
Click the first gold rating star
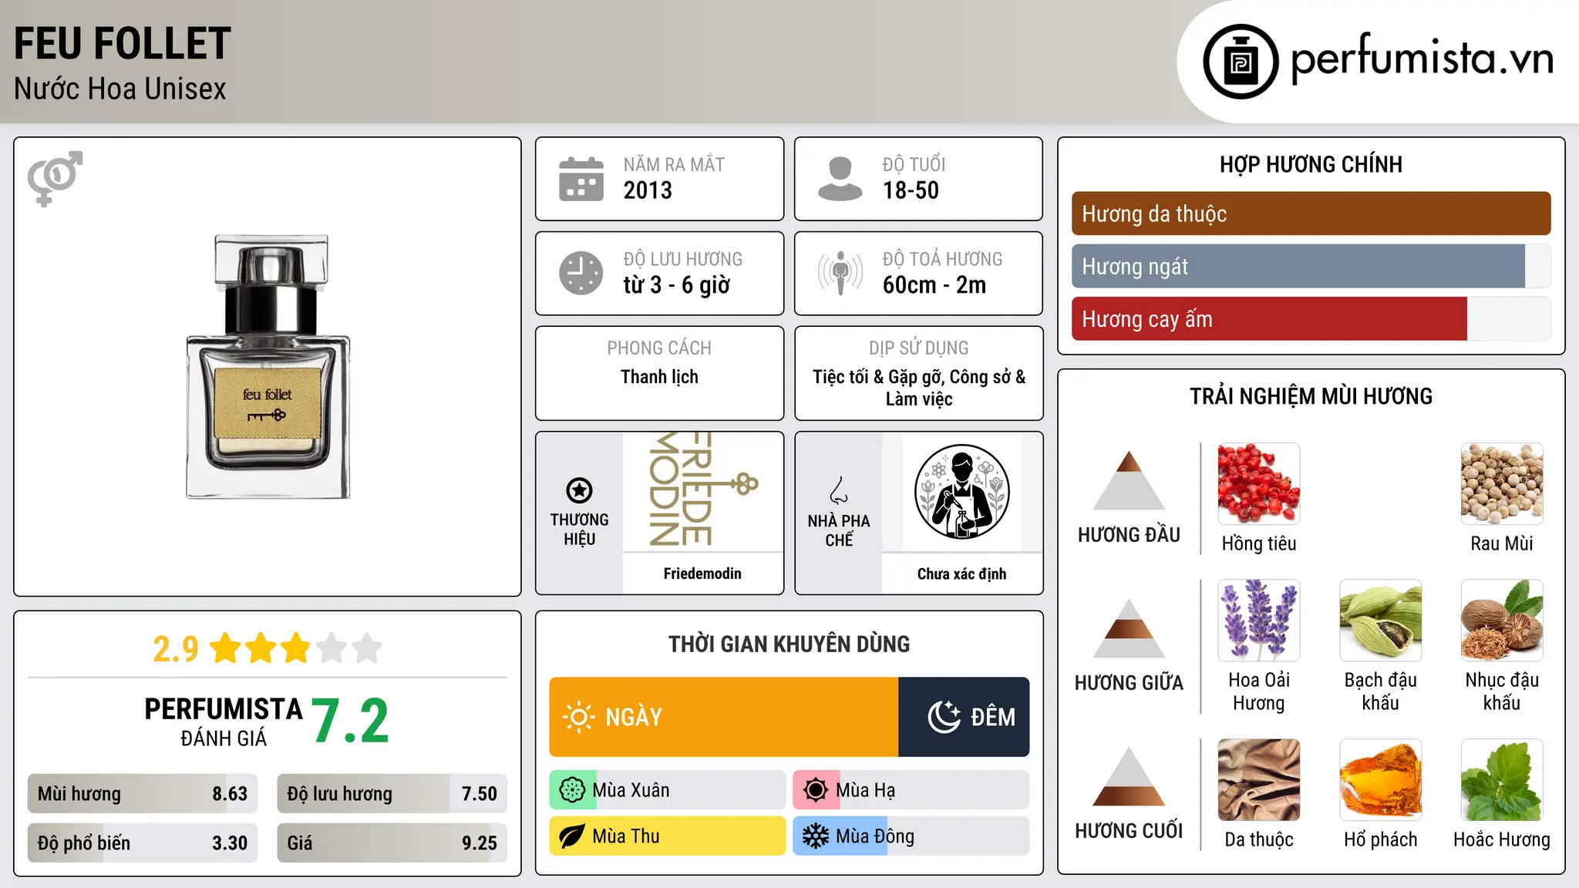pyautogui.click(x=226, y=648)
